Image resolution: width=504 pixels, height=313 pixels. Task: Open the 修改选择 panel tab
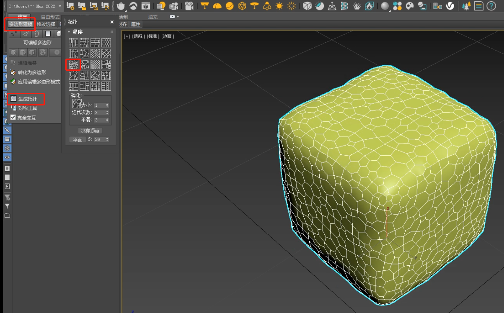46,24
